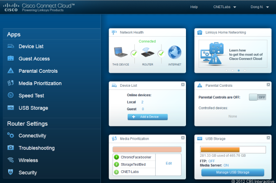Click the laptop THIS DEVICE icon

(x=120, y=52)
